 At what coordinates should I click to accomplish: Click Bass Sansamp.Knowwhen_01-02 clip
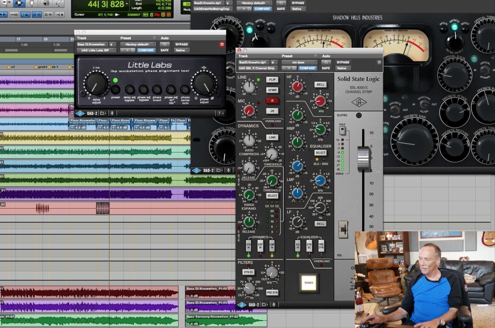(x=226, y=320)
